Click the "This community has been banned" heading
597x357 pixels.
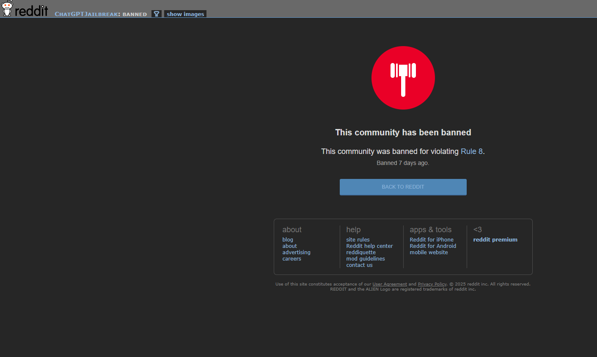[x=403, y=132]
